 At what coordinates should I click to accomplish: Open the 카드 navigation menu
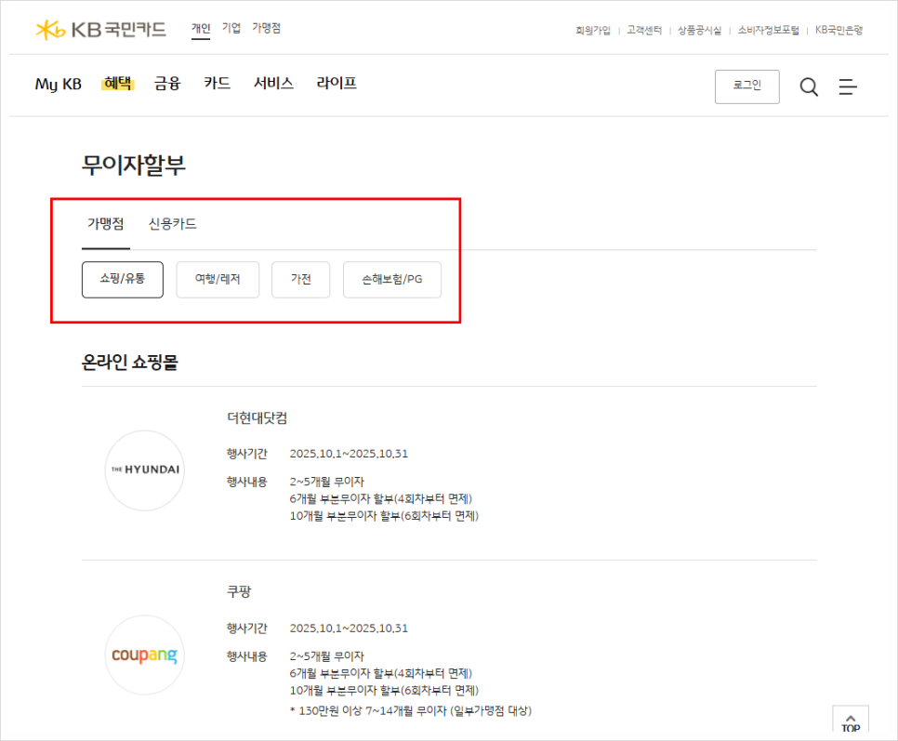pos(218,84)
